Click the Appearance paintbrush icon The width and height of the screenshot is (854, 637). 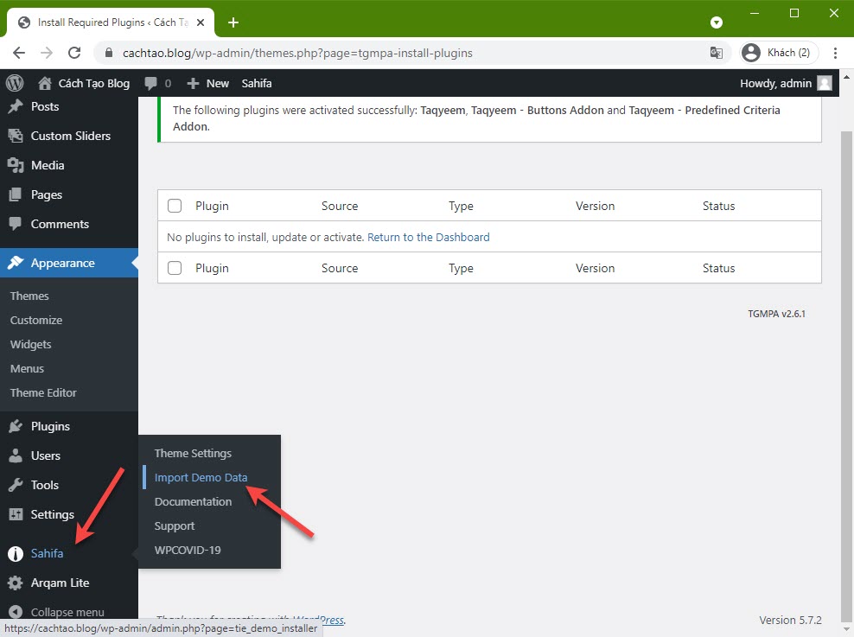(16, 263)
